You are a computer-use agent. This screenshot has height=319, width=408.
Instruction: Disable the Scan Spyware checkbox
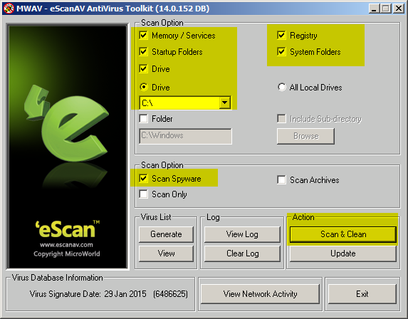[144, 179]
